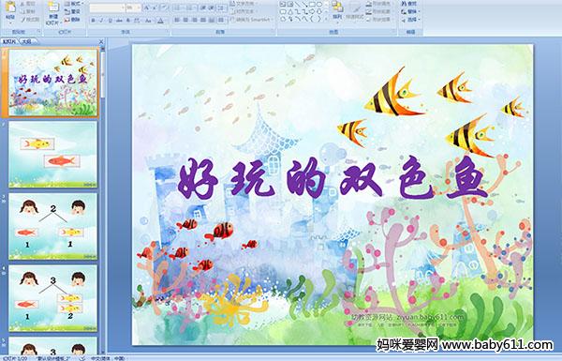Select slide 2 thumbnail with two fish
The image size is (562, 361).
tap(53, 154)
